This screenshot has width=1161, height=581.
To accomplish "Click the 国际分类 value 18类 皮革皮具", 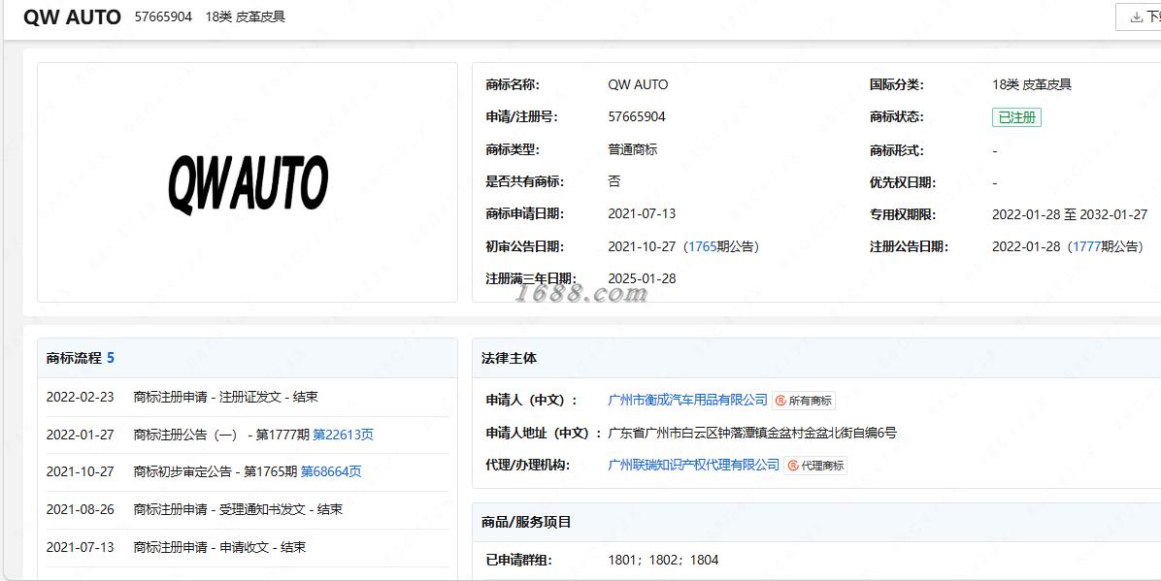I will coord(1032,84).
